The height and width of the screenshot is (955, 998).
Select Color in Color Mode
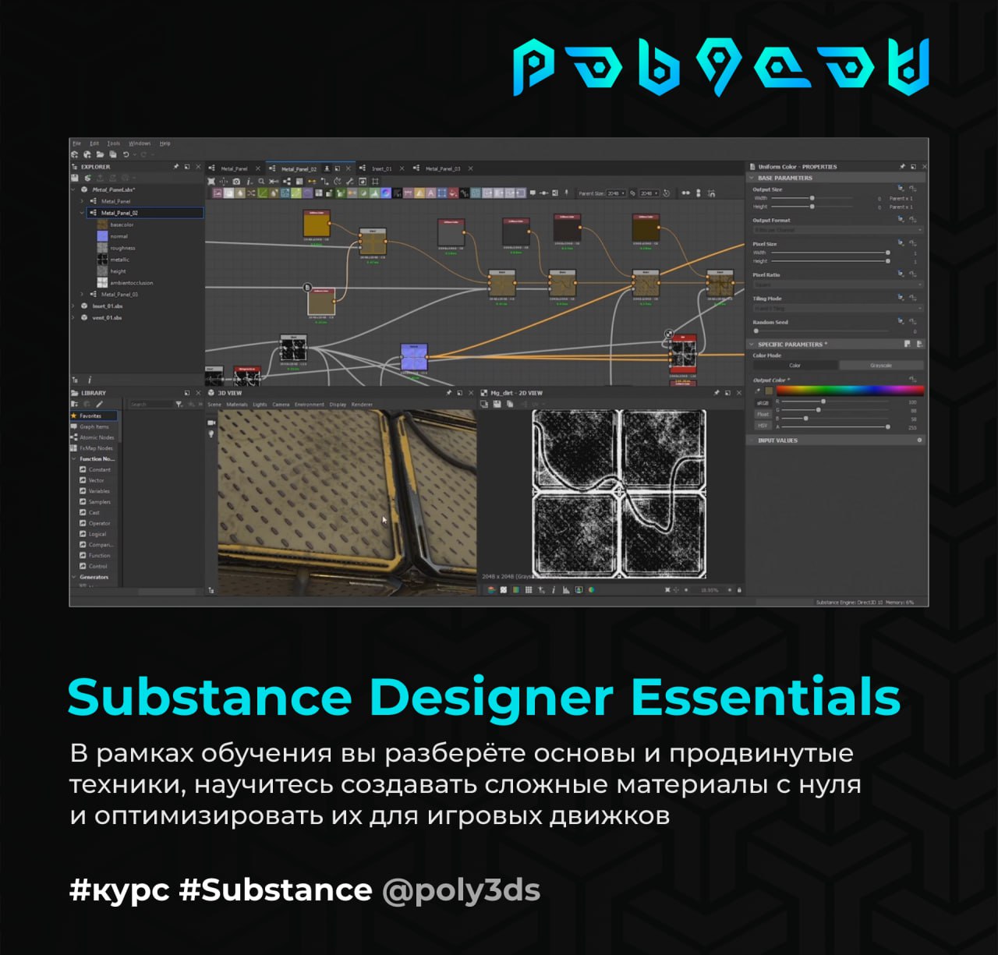click(x=795, y=365)
